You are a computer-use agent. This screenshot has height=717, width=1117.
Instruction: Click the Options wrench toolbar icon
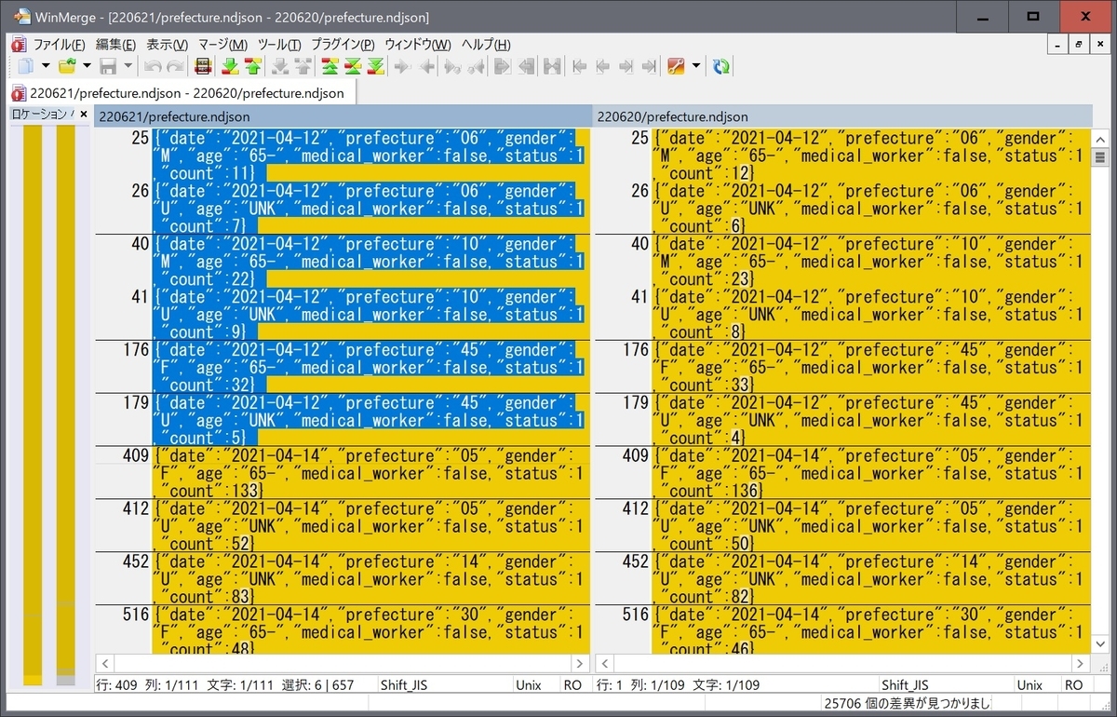pos(676,66)
